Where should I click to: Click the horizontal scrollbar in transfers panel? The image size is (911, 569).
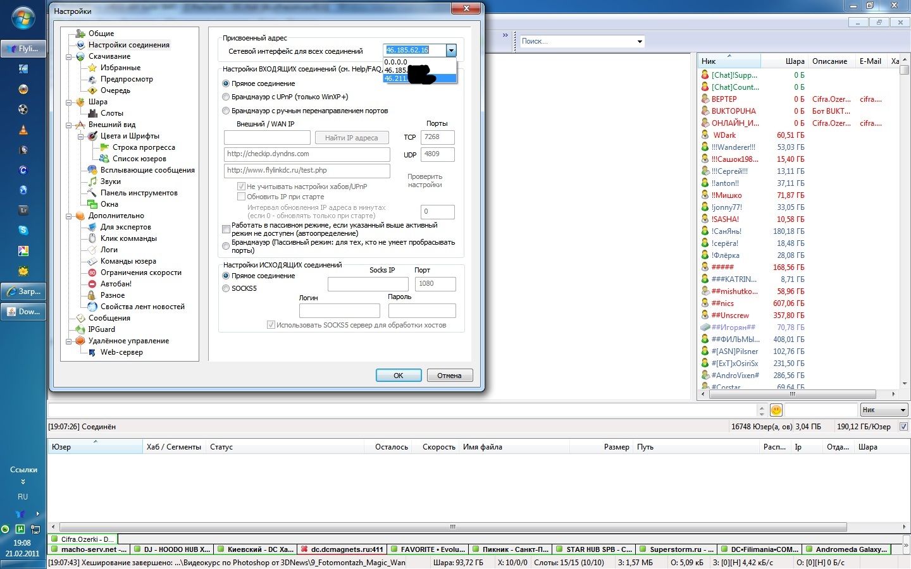452,527
